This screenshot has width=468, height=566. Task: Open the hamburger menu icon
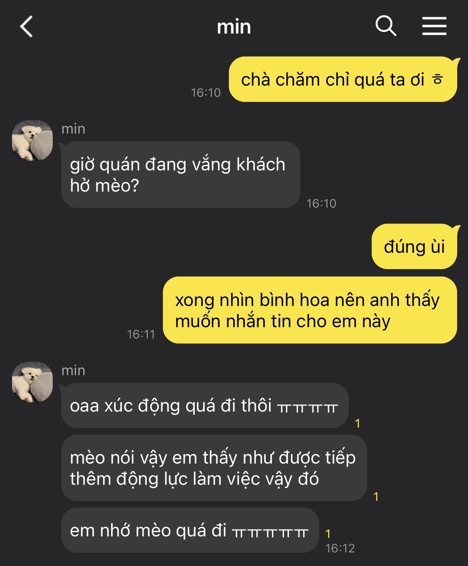(434, 26)
